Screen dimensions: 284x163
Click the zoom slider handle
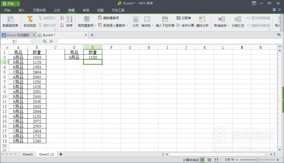pos(258,160)
